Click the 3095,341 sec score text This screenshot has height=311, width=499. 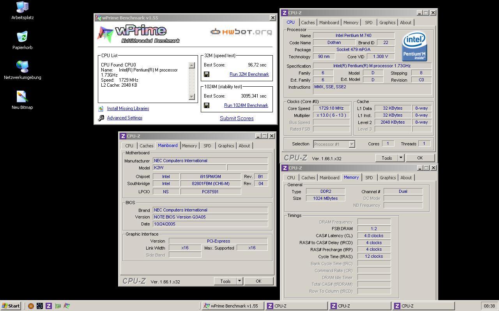[254, 96]
